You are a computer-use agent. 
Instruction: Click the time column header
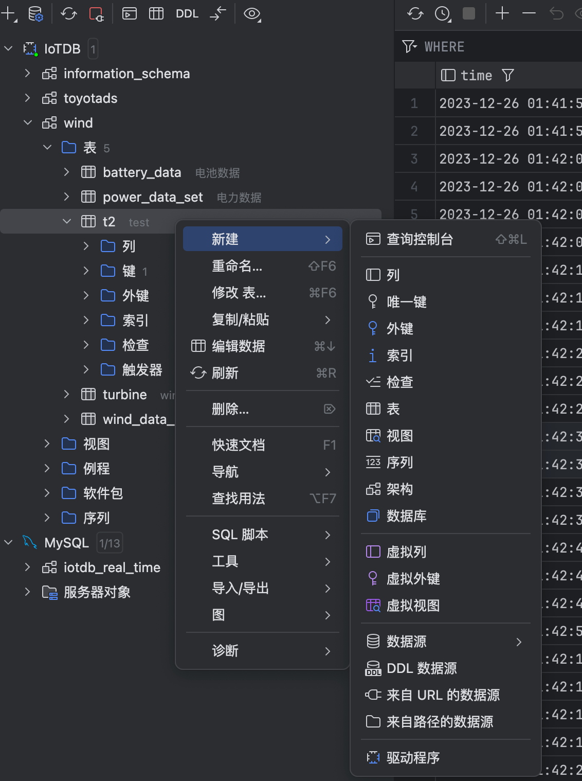(476, 76)
